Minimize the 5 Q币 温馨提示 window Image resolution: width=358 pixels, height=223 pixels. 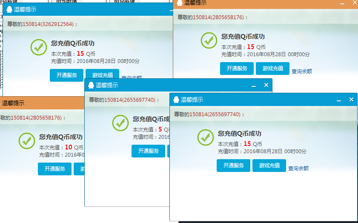tap(254, 86)
